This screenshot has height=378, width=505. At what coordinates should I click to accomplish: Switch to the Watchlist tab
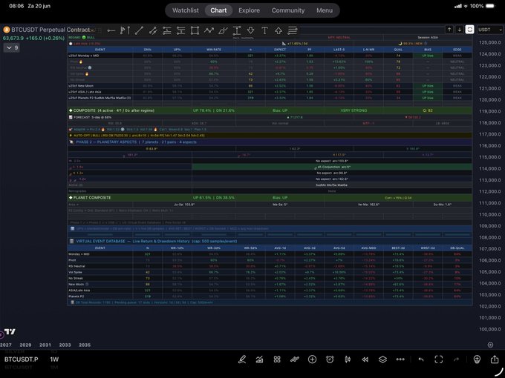[x=186, y=10]
